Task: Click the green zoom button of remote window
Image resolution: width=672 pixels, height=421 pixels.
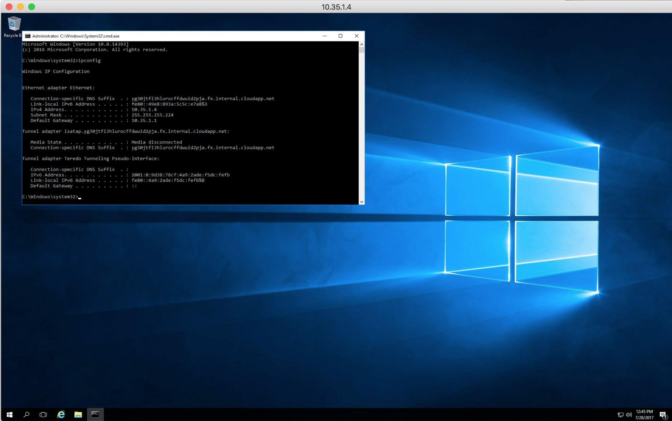Action: point(31,7)
